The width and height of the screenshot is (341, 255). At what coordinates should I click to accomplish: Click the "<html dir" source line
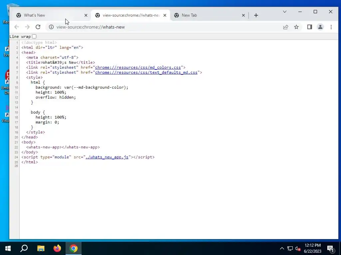52,47
